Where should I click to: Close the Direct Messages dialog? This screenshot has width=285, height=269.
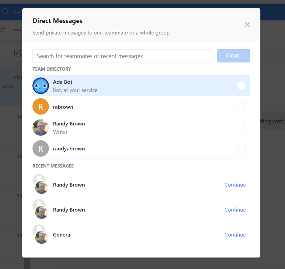[x=247, y=24]
